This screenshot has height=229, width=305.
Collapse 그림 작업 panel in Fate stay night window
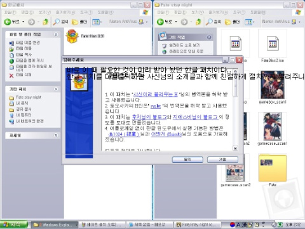click(209, 37)
